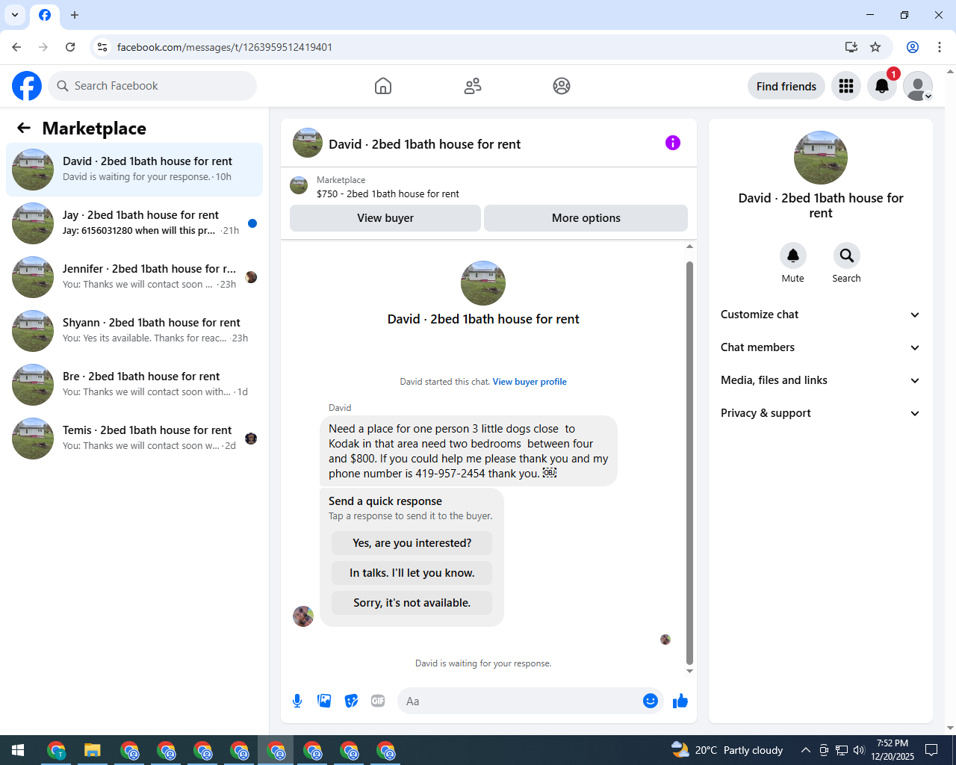Screen dimensions: 956x765
Task: Reload the page in browser
Action: pos(70,47)
